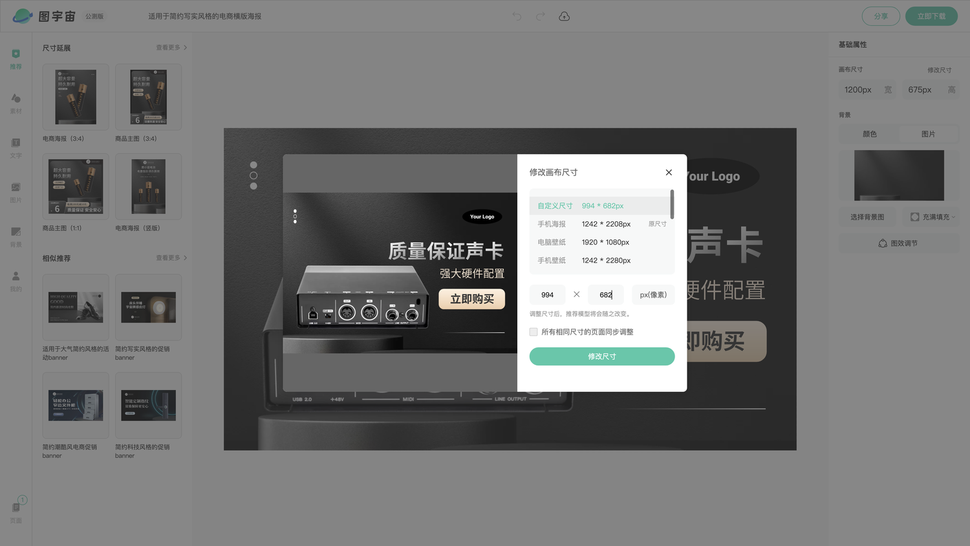Image resolution: width=970 pixels, height=546 pixels.
Task: Open the 适用于大气简约风格的活动banner template
Action: point(76,307)
